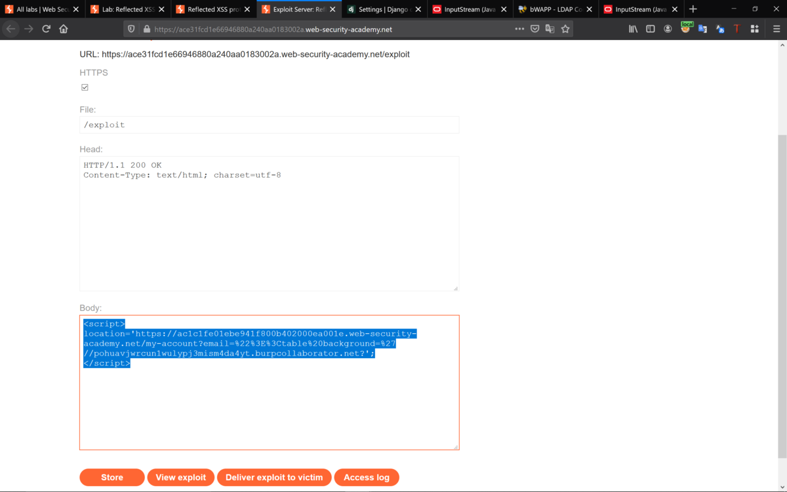Viewport: 787px width, 492px height.
Task: Click the Head textarea resize handle
Action: [x=455, y=287]
